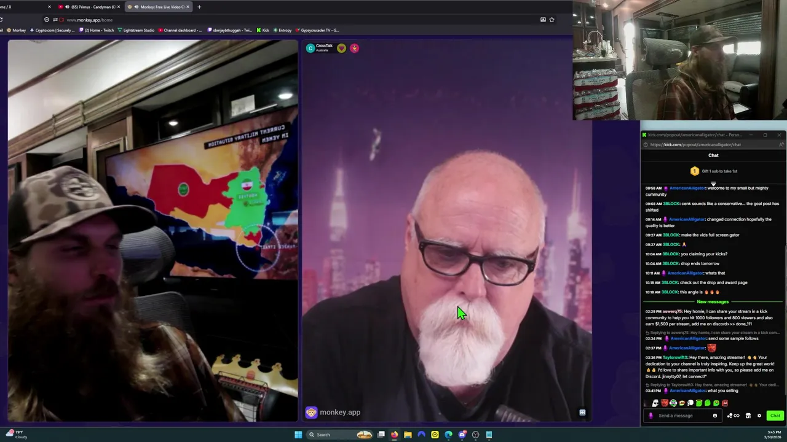787x442 pixels.
Task: Open Task View on the taskbar
Action: point(381,435)
